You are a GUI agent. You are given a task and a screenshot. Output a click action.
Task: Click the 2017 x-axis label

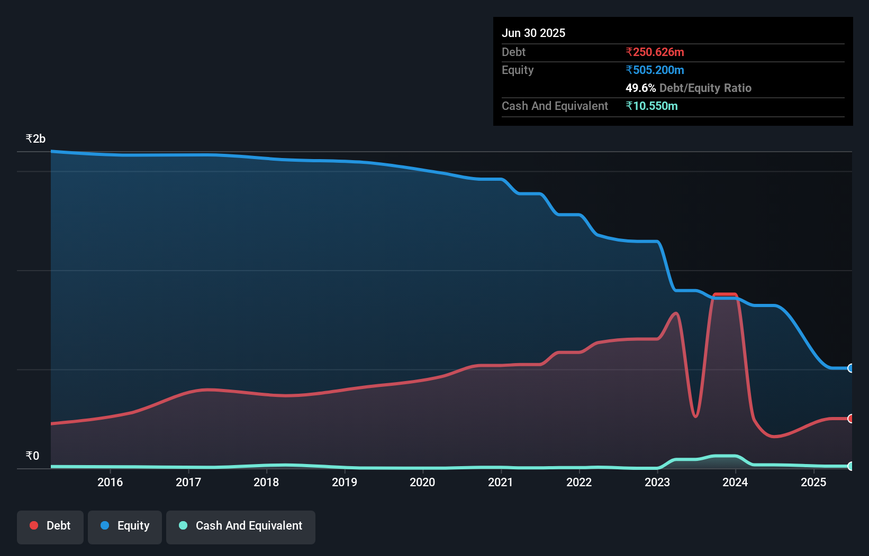(x=188, y=482)
